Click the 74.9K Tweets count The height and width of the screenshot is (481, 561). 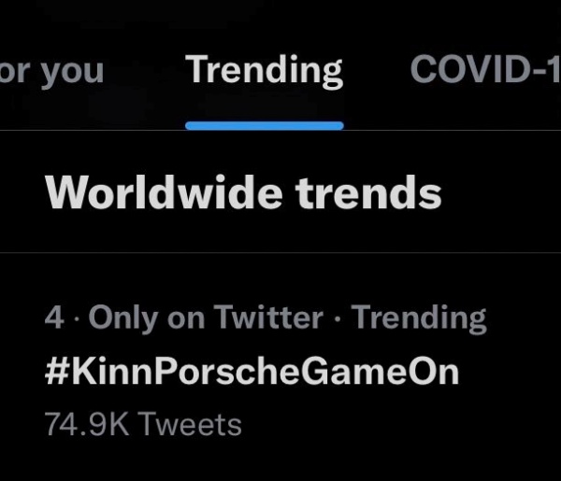tap(143, 425)
